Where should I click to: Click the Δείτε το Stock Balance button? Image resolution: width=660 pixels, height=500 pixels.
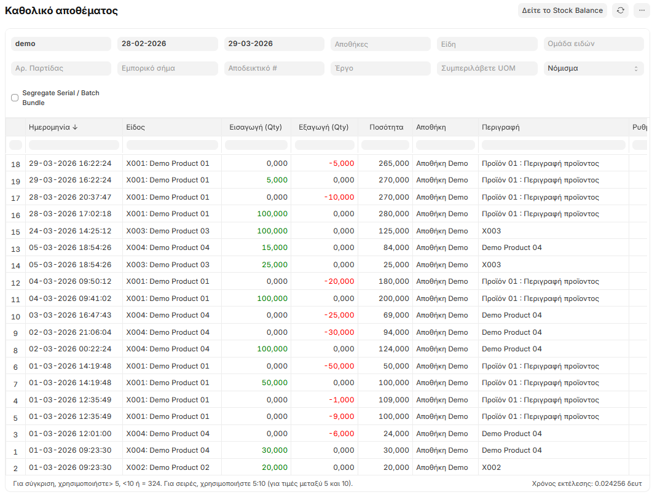tap(562, 10)
